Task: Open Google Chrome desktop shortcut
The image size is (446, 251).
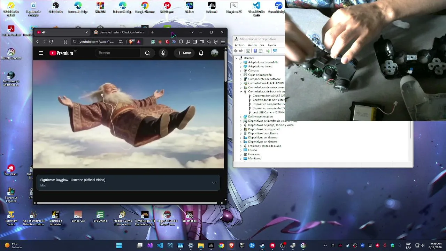Action: click(x=145, y=8)
